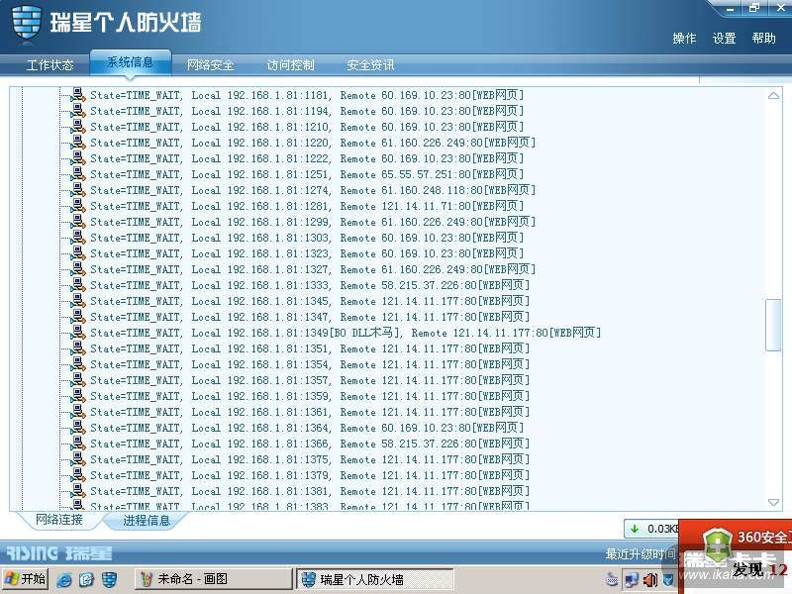792x594 pixels.
Task: Click the 360安全 popup shield icon
Action: tap(717, 544)
